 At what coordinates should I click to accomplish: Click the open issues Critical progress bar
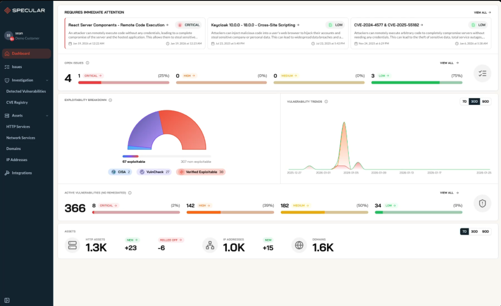pos(124,82)
